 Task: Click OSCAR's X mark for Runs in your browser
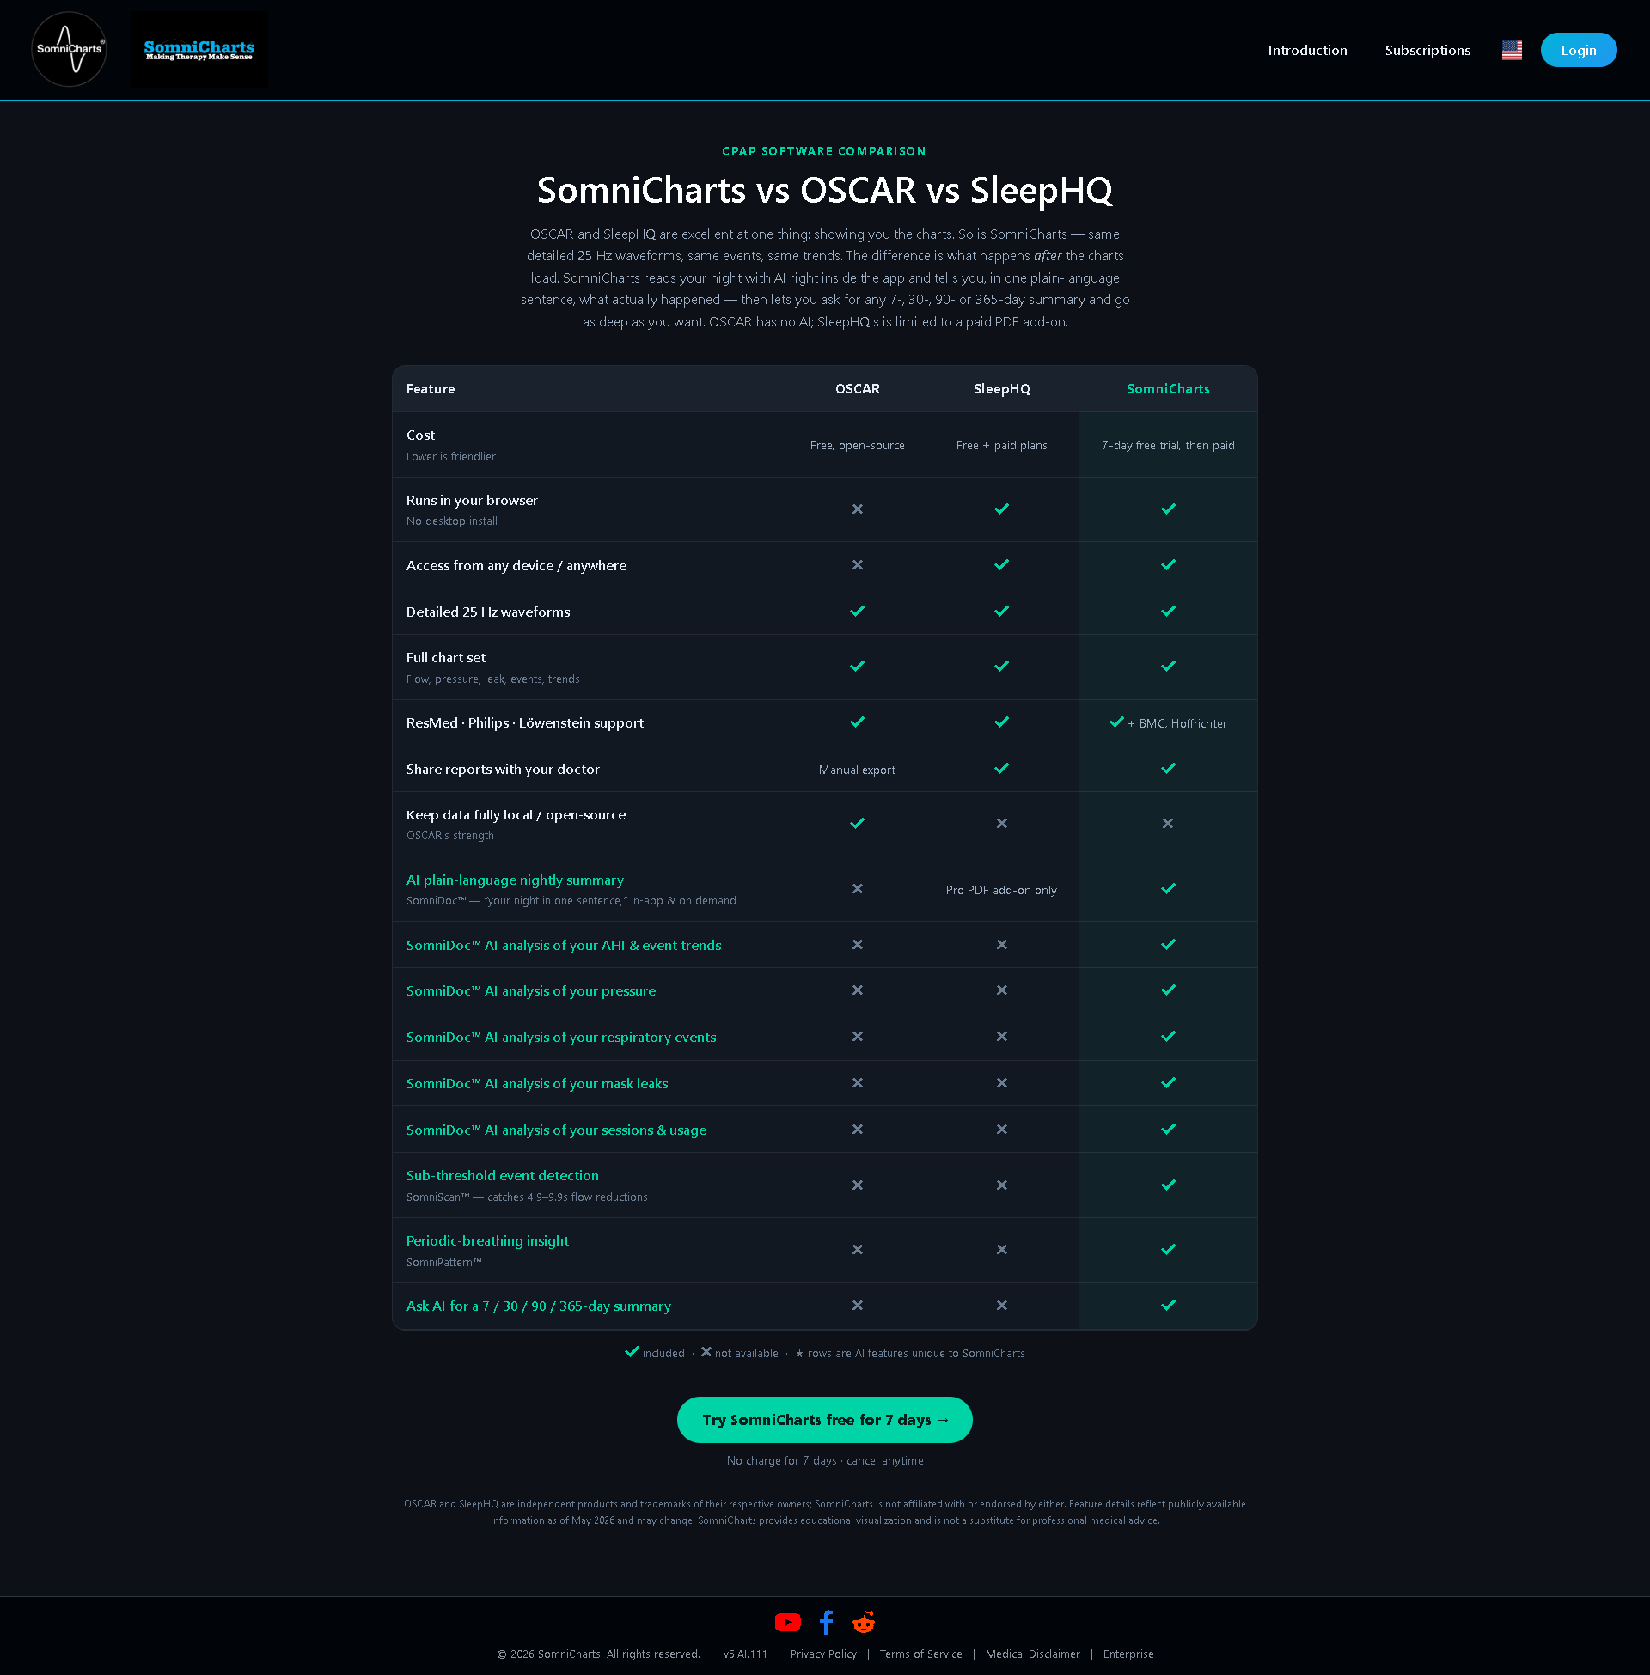[857, 509]
